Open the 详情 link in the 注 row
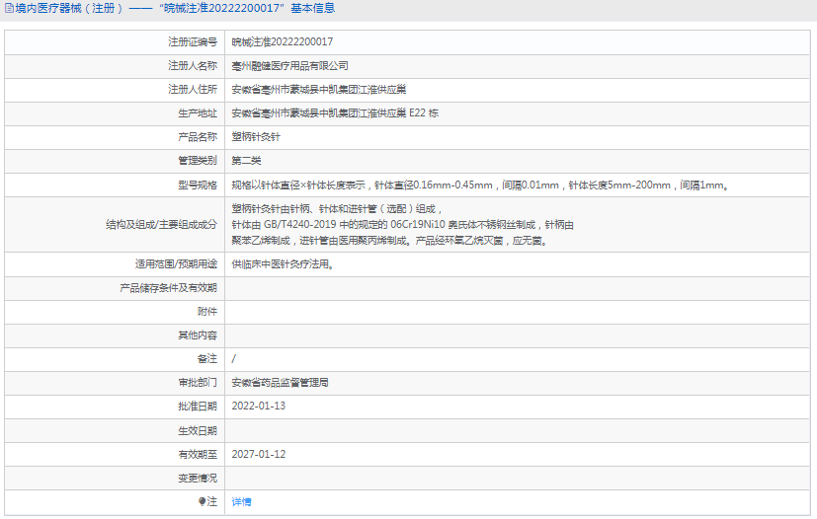Image resolution: width=817 pixels, height=519 pixels. pyautogui.click(x=241, y=502)
